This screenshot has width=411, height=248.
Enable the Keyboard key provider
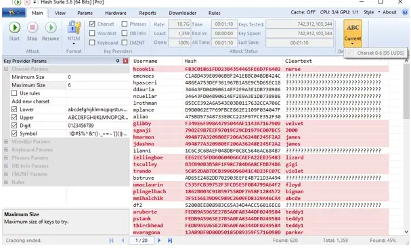(x=92, y=43)
